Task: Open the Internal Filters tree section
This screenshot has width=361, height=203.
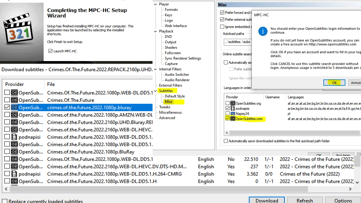Action: (x=170, y=69)
